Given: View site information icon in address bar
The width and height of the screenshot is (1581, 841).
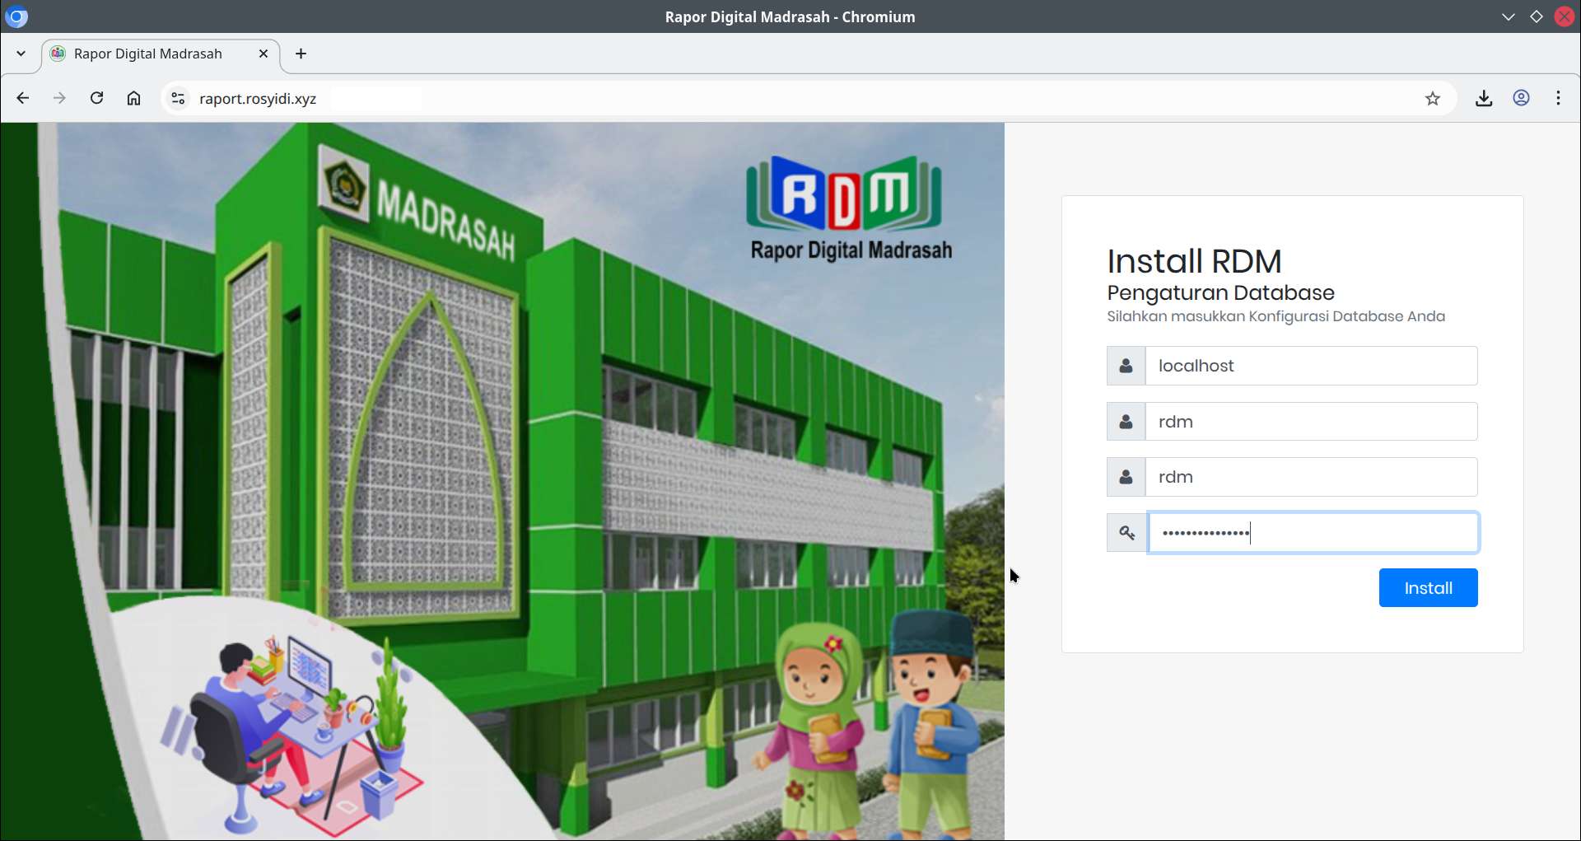Looking at the screenshot, I should coord(178,99).
